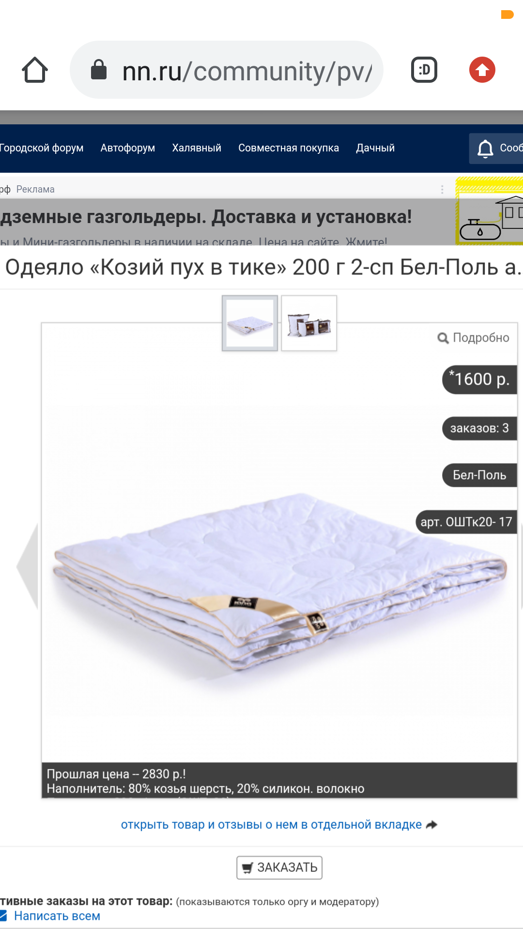Viewport: 523px width, 929px height.
Task: Open the Совместная покупка menu item
Action: click(x=289, y=148)
